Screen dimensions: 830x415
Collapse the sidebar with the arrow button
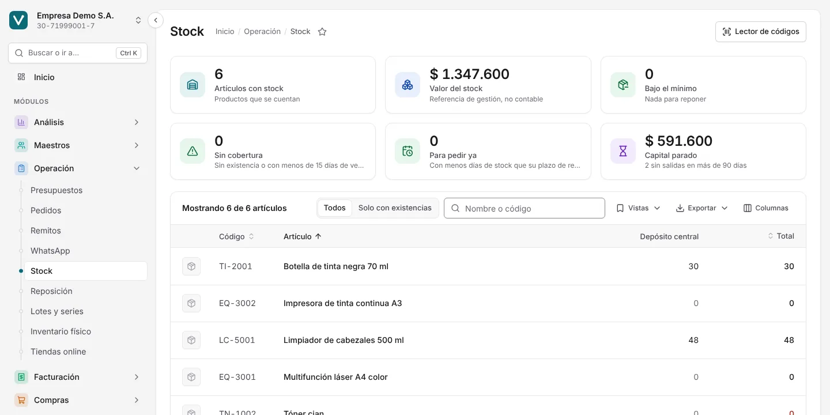pos(156,20)
